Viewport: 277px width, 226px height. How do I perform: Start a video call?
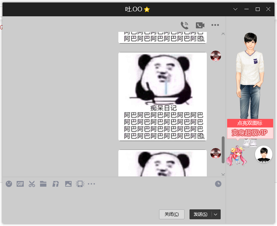200,25
